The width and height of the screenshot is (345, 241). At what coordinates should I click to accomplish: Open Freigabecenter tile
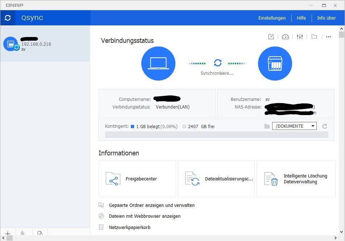pos(137,179)
